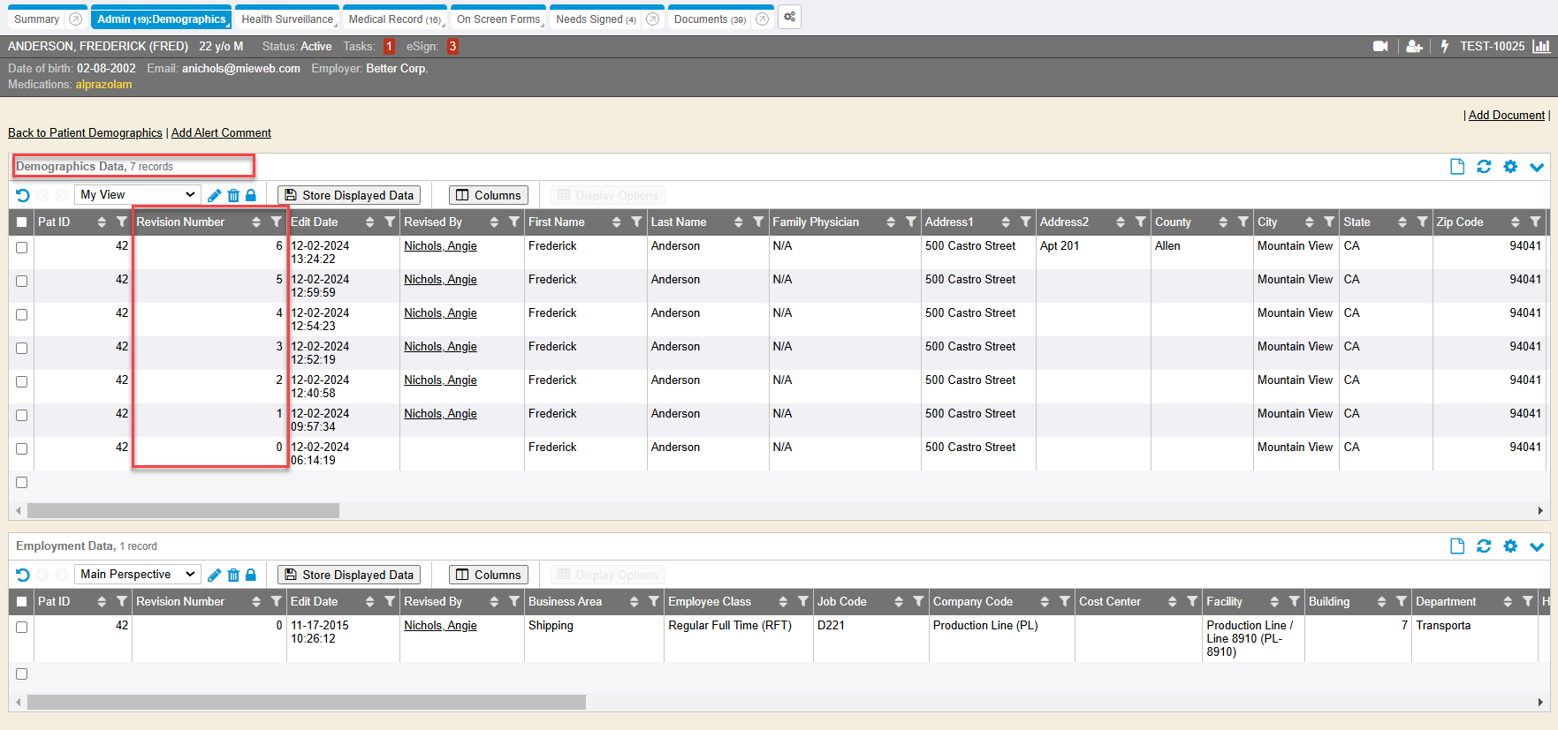
Task: Check the revision 6 row checkbox
Action: tap(22, 248)
